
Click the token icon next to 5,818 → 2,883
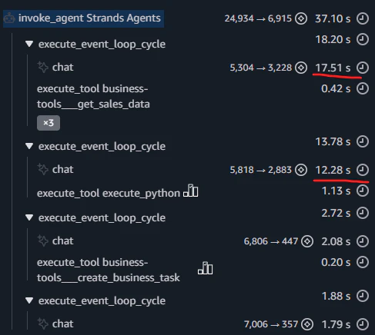tap(301, 170)
